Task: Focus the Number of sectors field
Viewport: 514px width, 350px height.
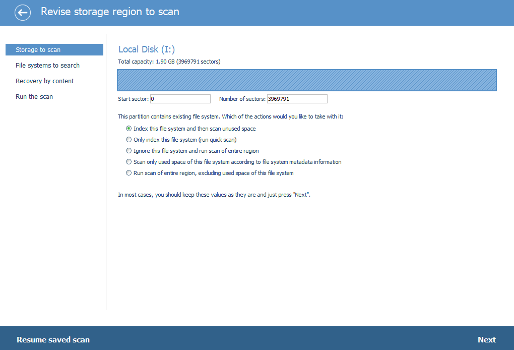Action: tap(297, 99)
